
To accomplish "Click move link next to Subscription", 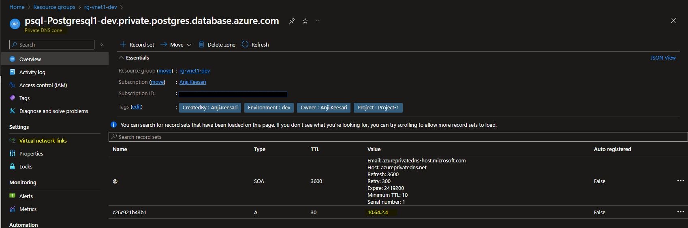I will (157, 82).
